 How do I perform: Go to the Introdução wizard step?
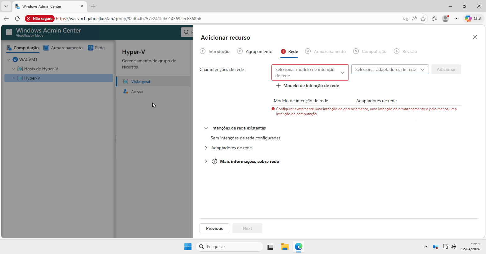pyautogui.click(x=215, y=51)
